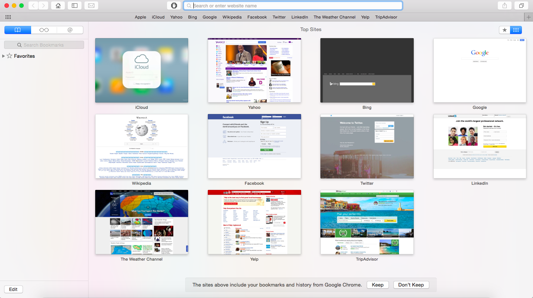
Task: Click the "Yelp" caption under its thumbnail
Action: pyautogui.click(x=254, y=259)
